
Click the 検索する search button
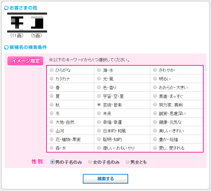(x=105, y=179)
